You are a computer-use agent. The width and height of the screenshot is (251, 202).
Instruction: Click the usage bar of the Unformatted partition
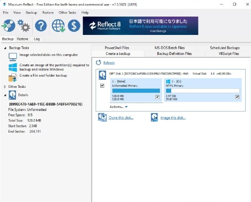(136, 91)
